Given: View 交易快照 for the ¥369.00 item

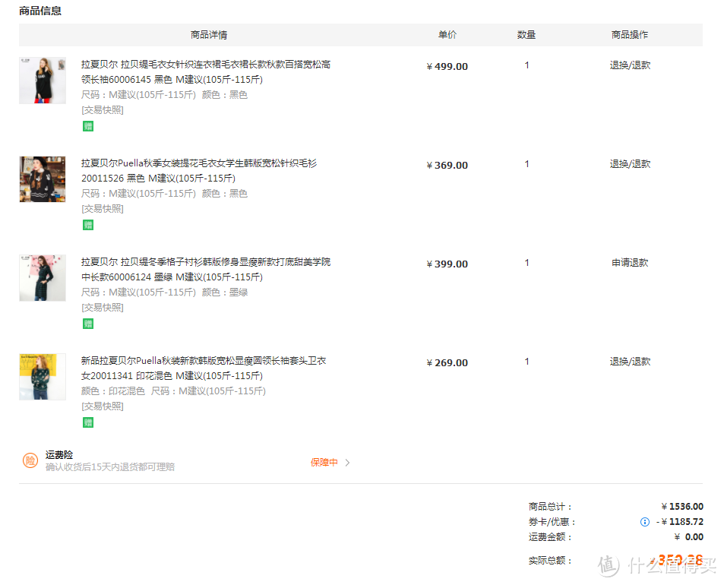Looking at the screenshot, I should (103, 209).
